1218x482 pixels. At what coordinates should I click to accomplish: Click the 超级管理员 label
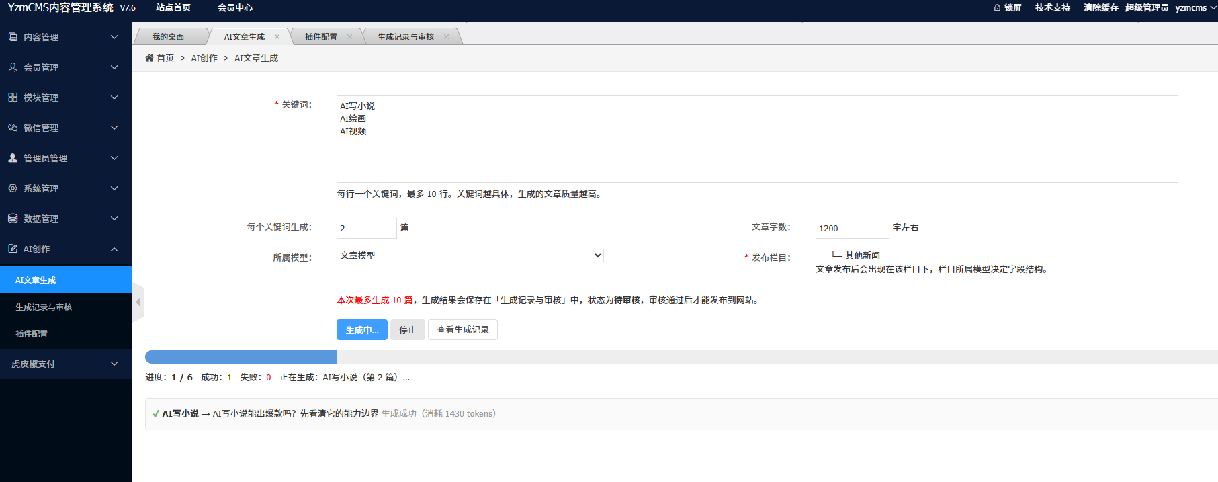pos(1147,8)
